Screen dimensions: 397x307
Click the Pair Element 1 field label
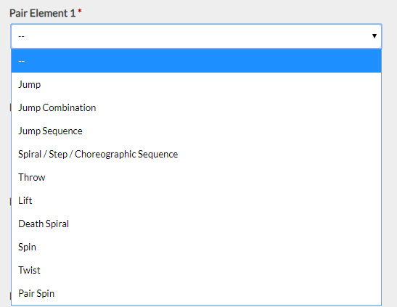point(43,13)
